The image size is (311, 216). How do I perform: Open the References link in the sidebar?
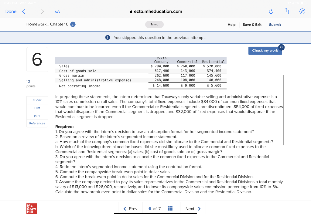[37, 123]
